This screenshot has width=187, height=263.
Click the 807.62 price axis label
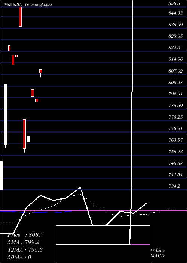click(x=175, y=71)
